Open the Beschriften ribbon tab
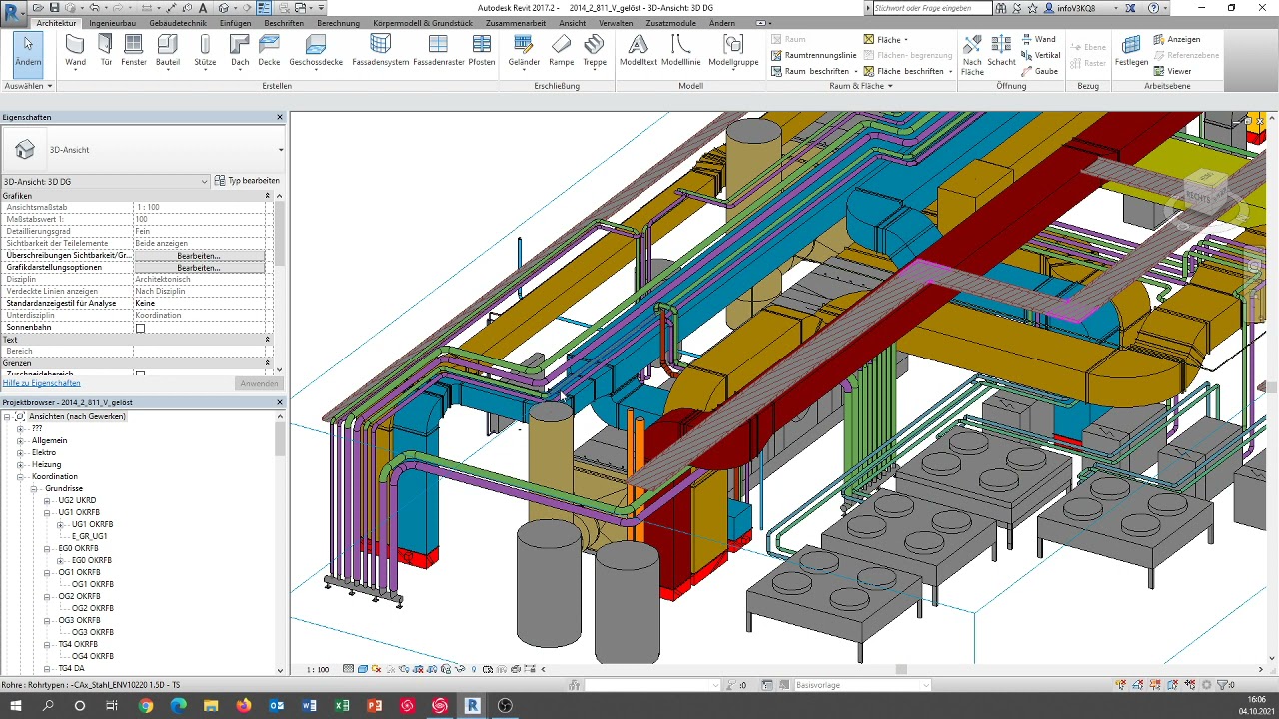This screenshot has width=1279, height=719. [284, 23]
